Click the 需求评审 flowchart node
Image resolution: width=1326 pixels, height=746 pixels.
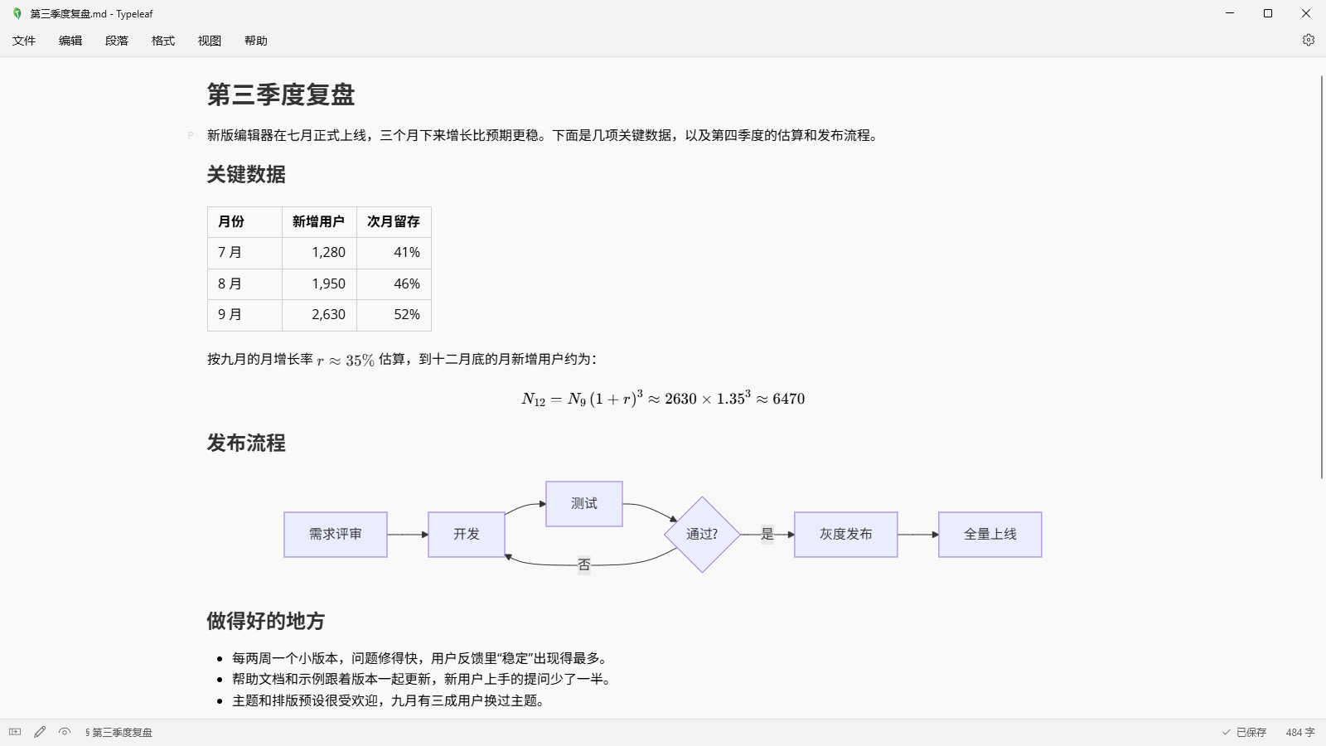click(x=336, y=535)
